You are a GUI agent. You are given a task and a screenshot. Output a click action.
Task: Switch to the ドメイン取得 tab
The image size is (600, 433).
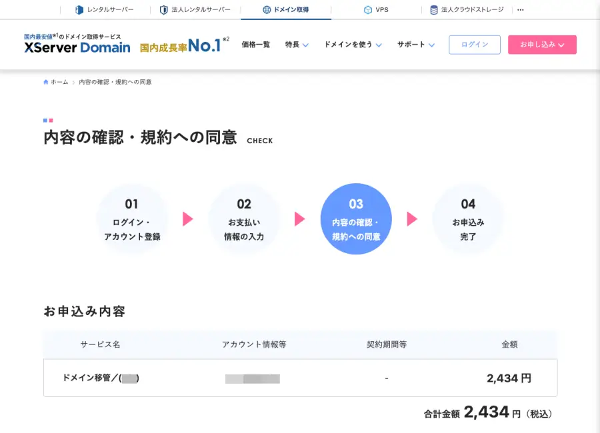pyautogui.click(x=286, y=9)
